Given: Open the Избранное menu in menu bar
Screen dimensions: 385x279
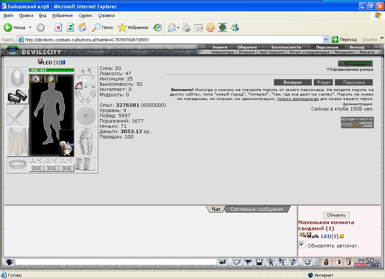Looking at the screenshot, I should point(62,15).
